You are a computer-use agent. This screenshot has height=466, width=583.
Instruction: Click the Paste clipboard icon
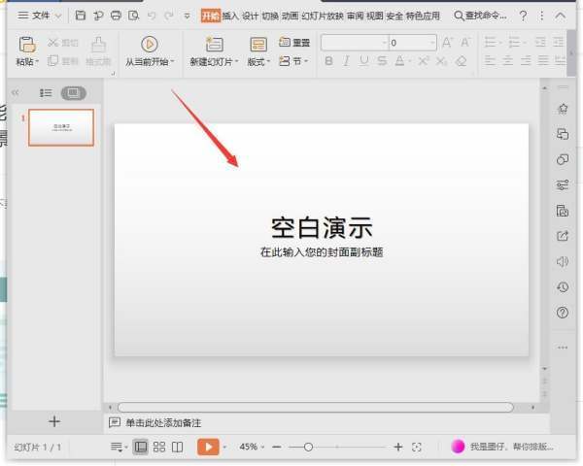coord(27,45)
